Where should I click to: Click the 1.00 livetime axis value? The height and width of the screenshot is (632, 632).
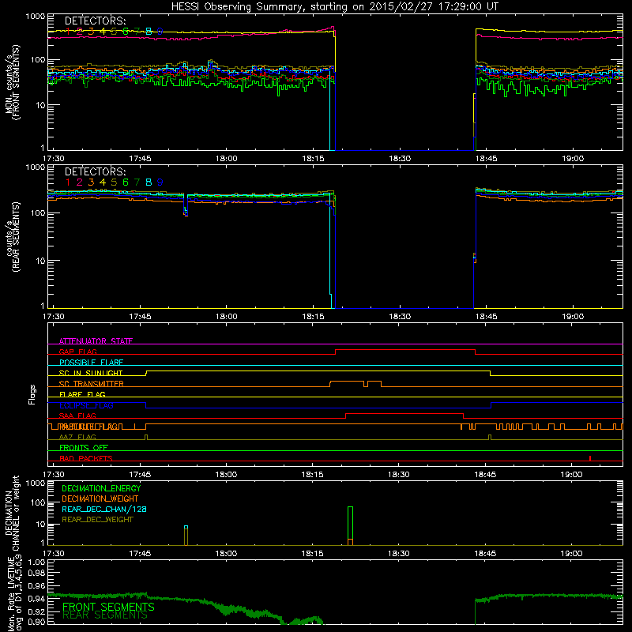point(36,562)
